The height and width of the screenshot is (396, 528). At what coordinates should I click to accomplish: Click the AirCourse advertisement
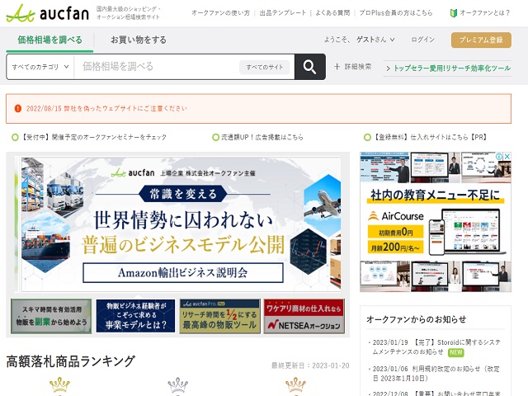(x=436, y=222)
